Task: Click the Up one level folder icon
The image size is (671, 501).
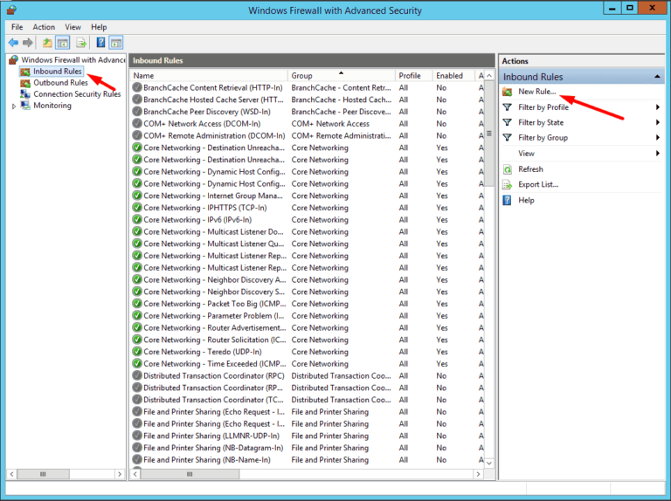Action: click(47, 43)
